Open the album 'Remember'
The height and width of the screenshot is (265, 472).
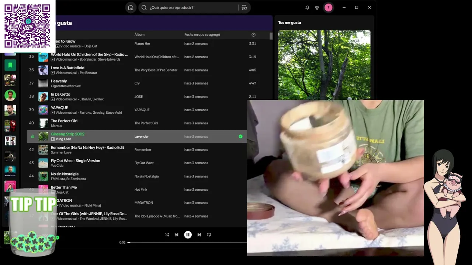point(143,150)
